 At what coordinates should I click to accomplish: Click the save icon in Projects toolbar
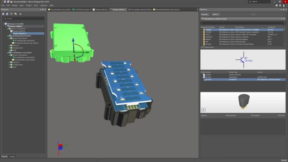pos(3,14)
